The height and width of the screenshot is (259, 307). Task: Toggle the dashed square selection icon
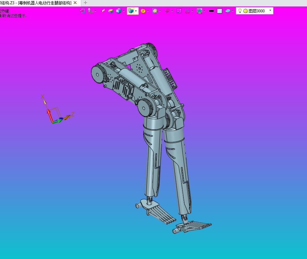(179, 11)
